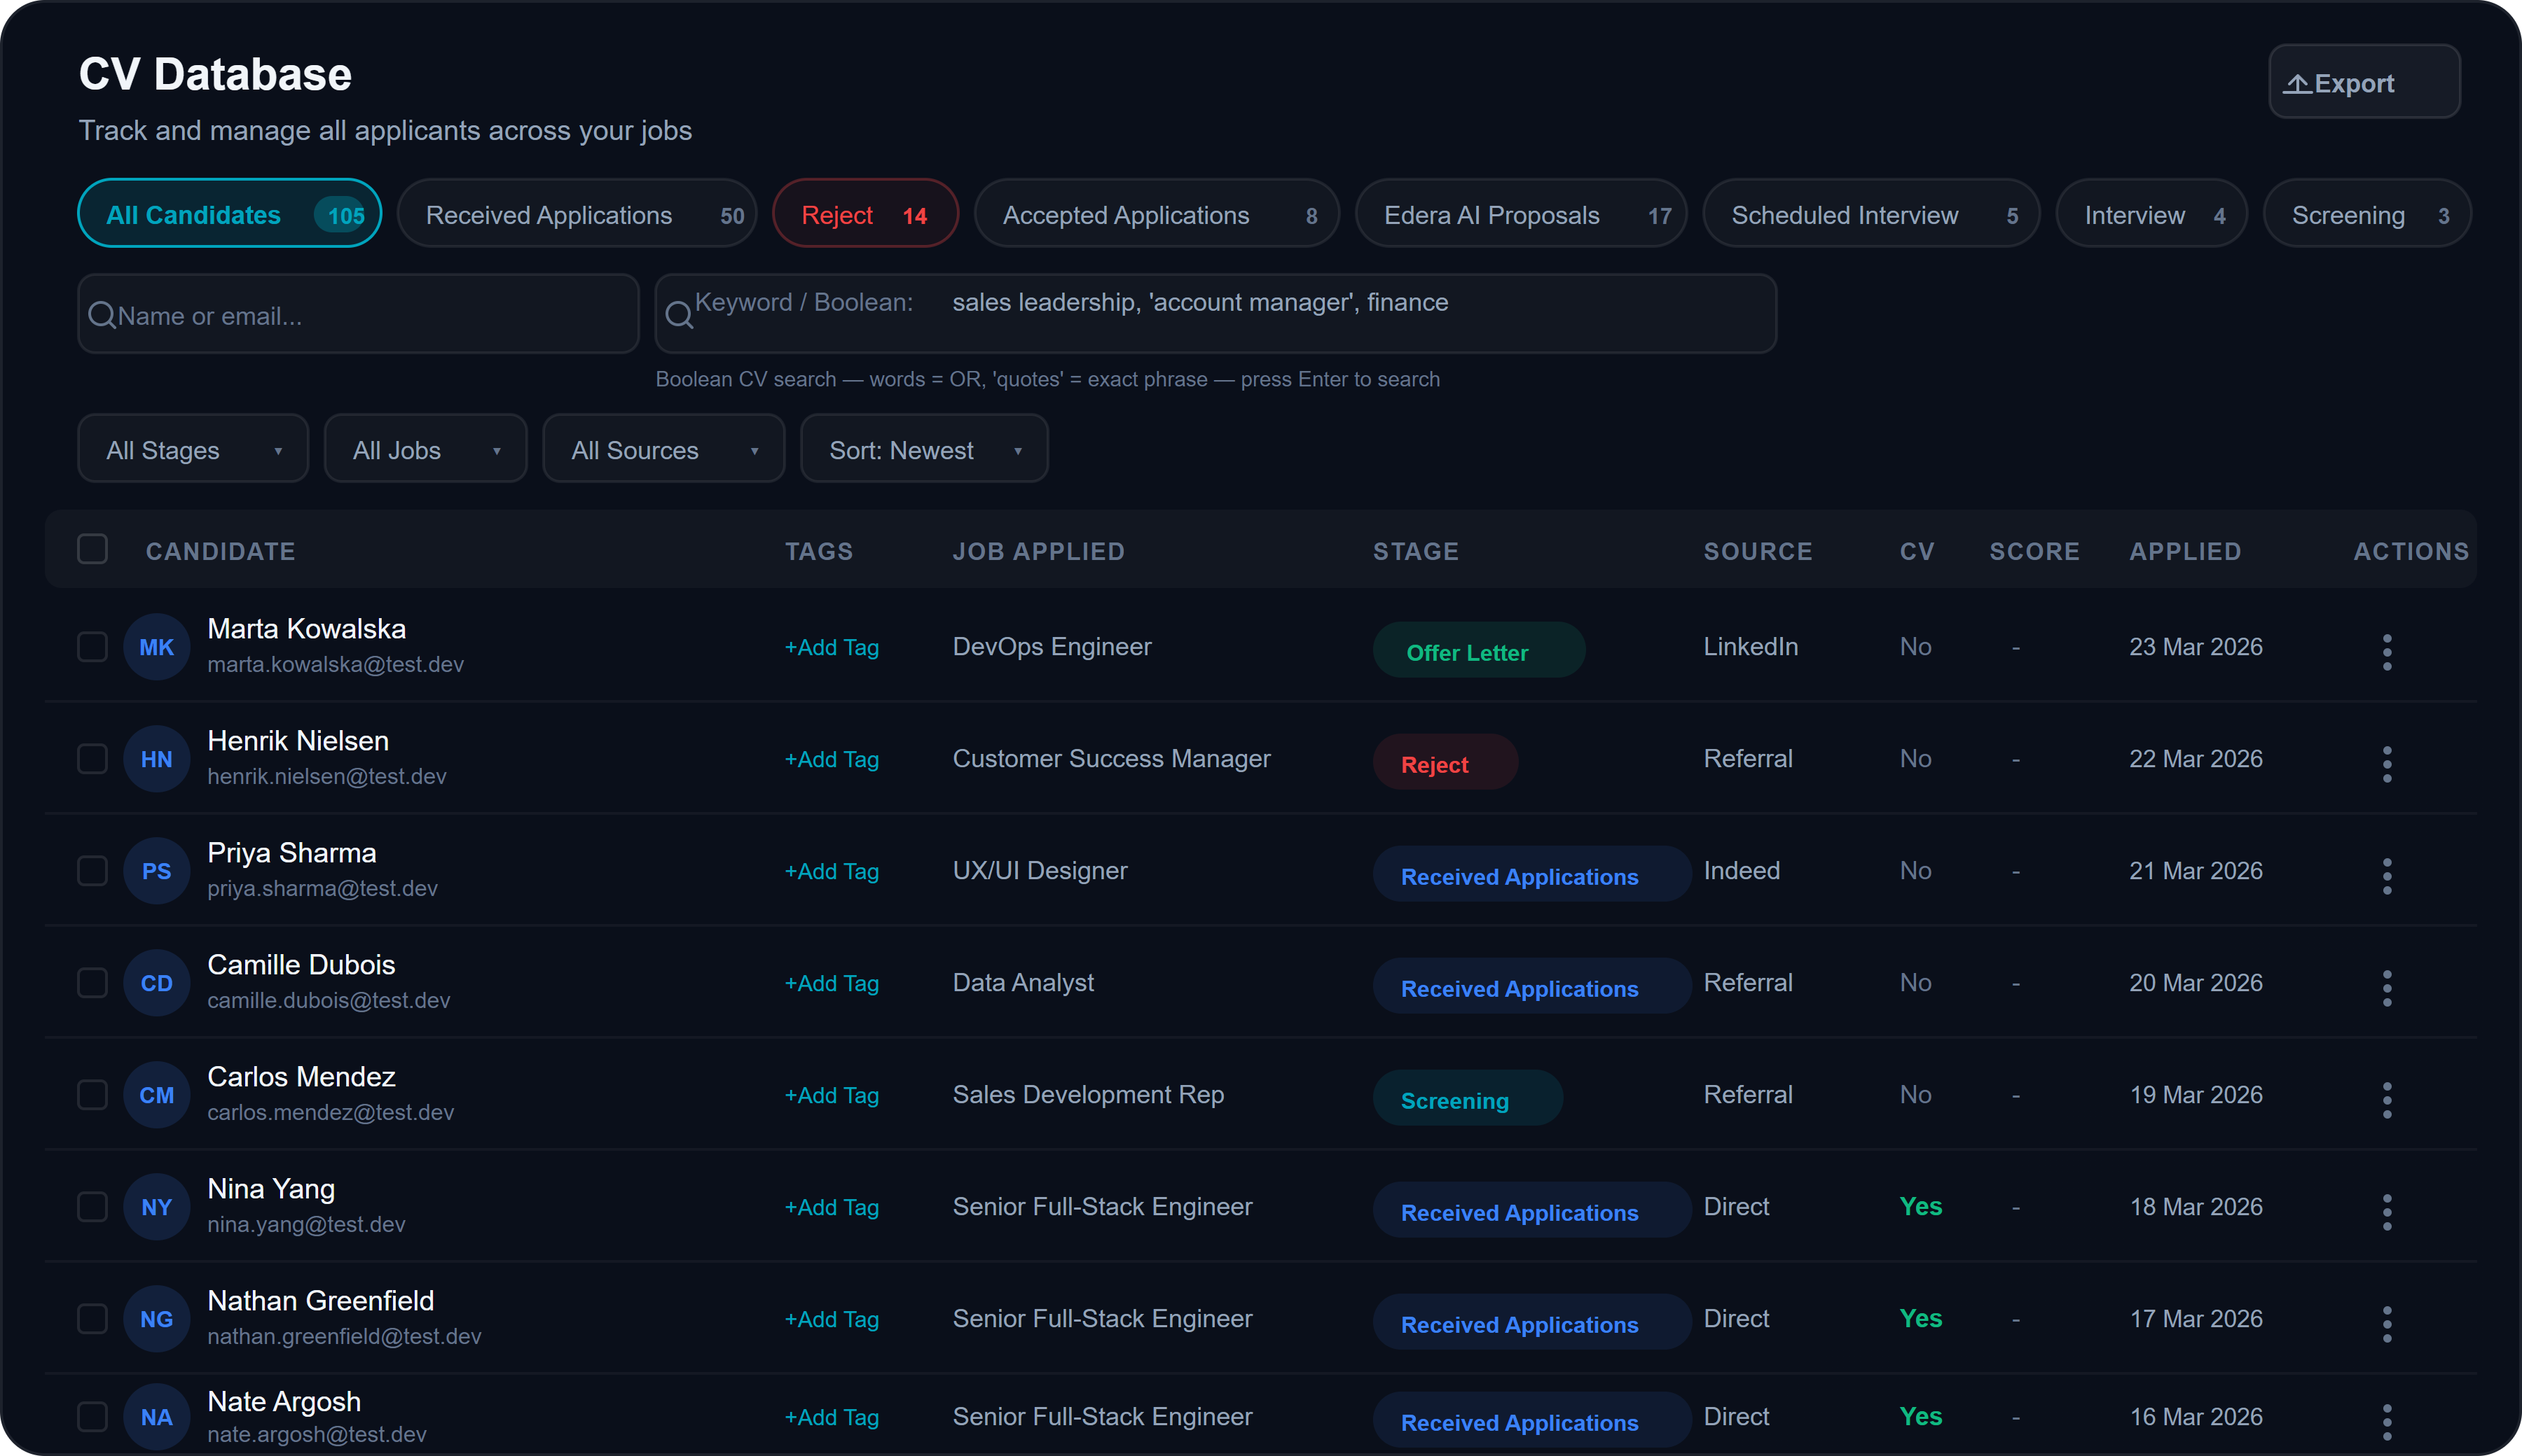This screenshot has height=1456, width=2522.
Task: Expand the All Stages dropdown
Action: pyautogui.click(x=193, y=449)
